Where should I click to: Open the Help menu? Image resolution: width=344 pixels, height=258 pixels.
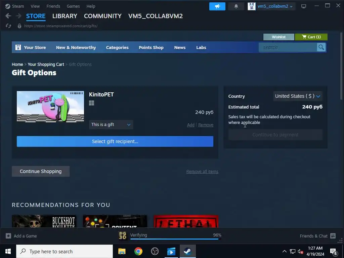(91, 6)
